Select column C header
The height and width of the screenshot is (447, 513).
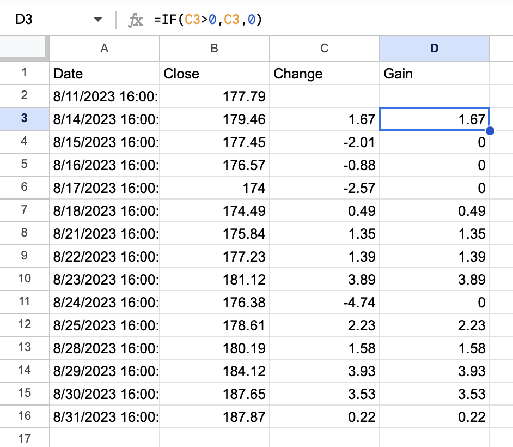tap(324, 49)
